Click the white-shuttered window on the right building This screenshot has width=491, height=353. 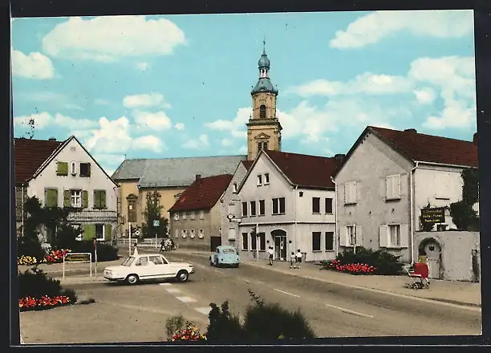(x=392, y=187)
